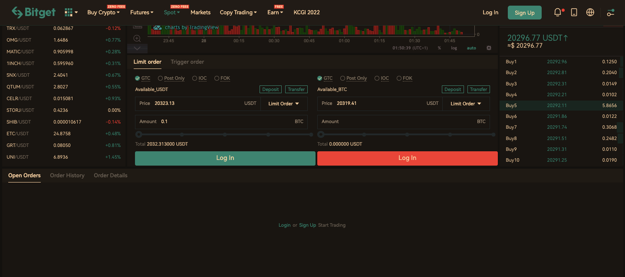The width and height of the screenshot is (625, 277).
Task: Click the Sign Up link under Open Orders
Action: click(x=307, y=225)
